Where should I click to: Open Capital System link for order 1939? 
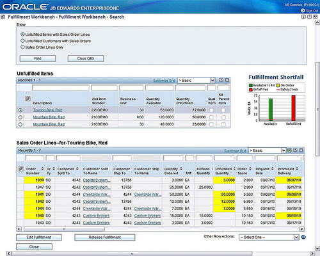click(x=97, y=180)
